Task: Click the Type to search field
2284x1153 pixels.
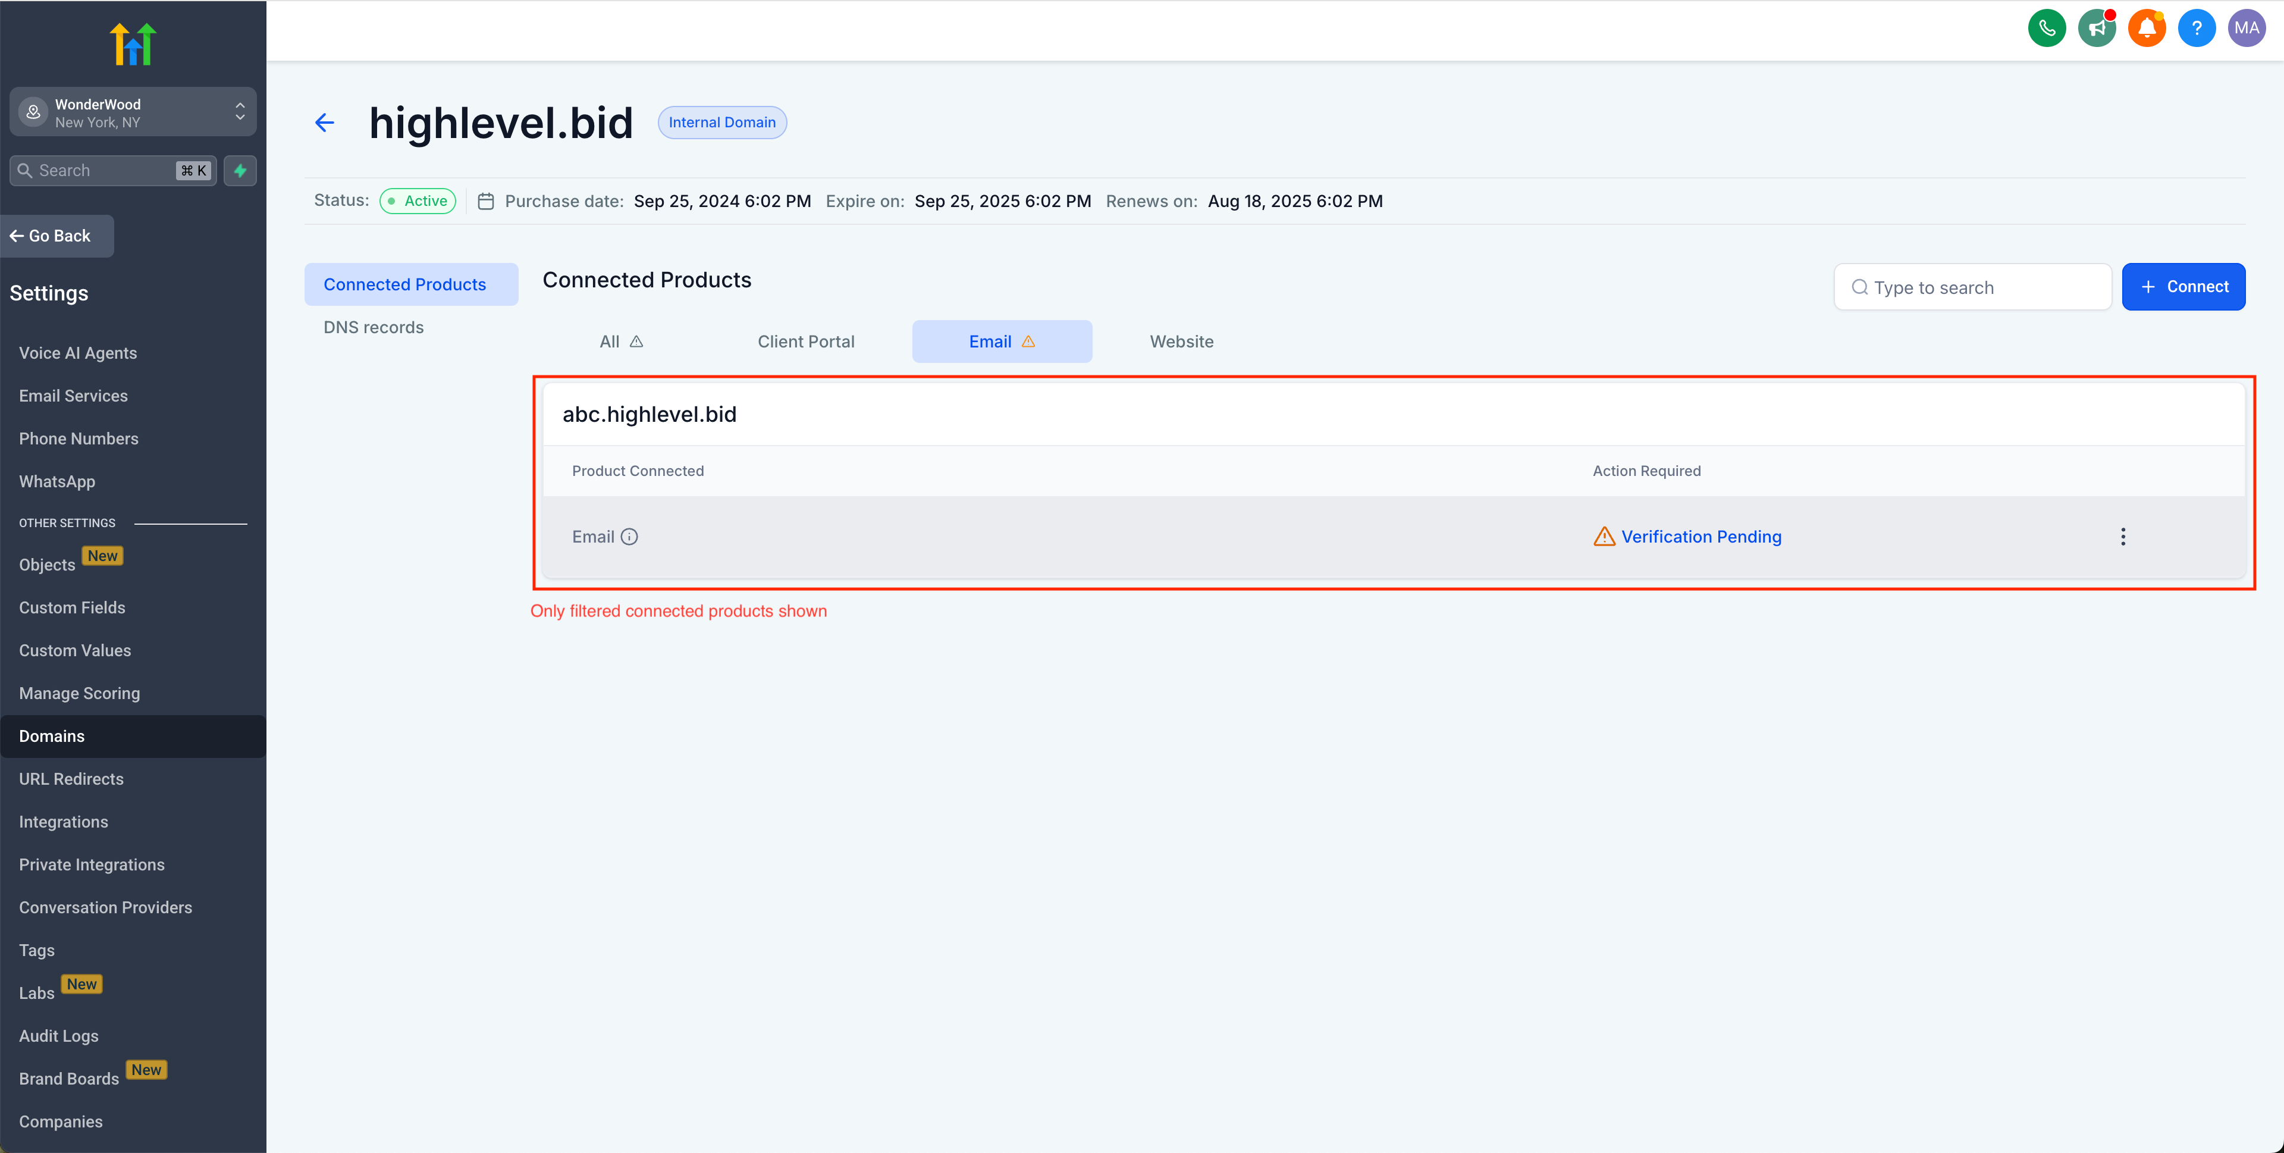Action: (1973, 287)
